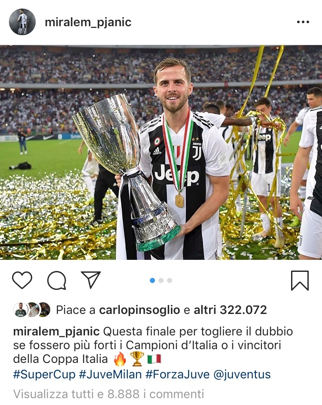
Task: Share post via paper plane icon
Action: (x=91, y=280)
